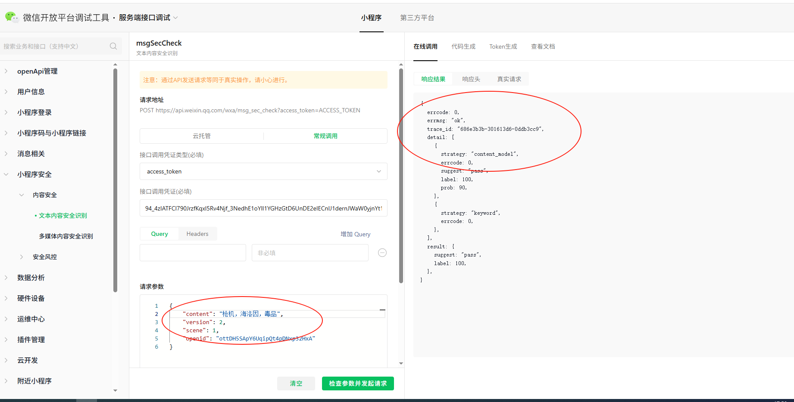Expand the 附近小程序 section
Viewport: 794px width, 402px height.
pyautogui.click(x=6, y=381)
